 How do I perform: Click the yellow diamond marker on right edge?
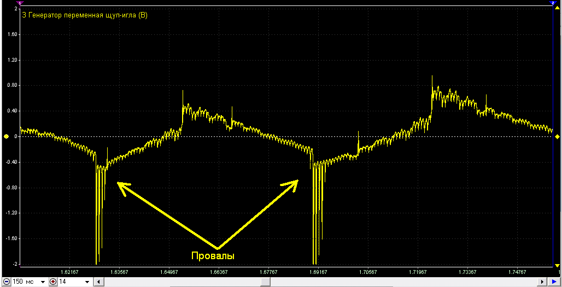click(x=557, y=136)
